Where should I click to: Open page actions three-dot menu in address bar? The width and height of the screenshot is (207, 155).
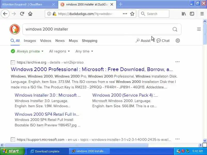125,14
